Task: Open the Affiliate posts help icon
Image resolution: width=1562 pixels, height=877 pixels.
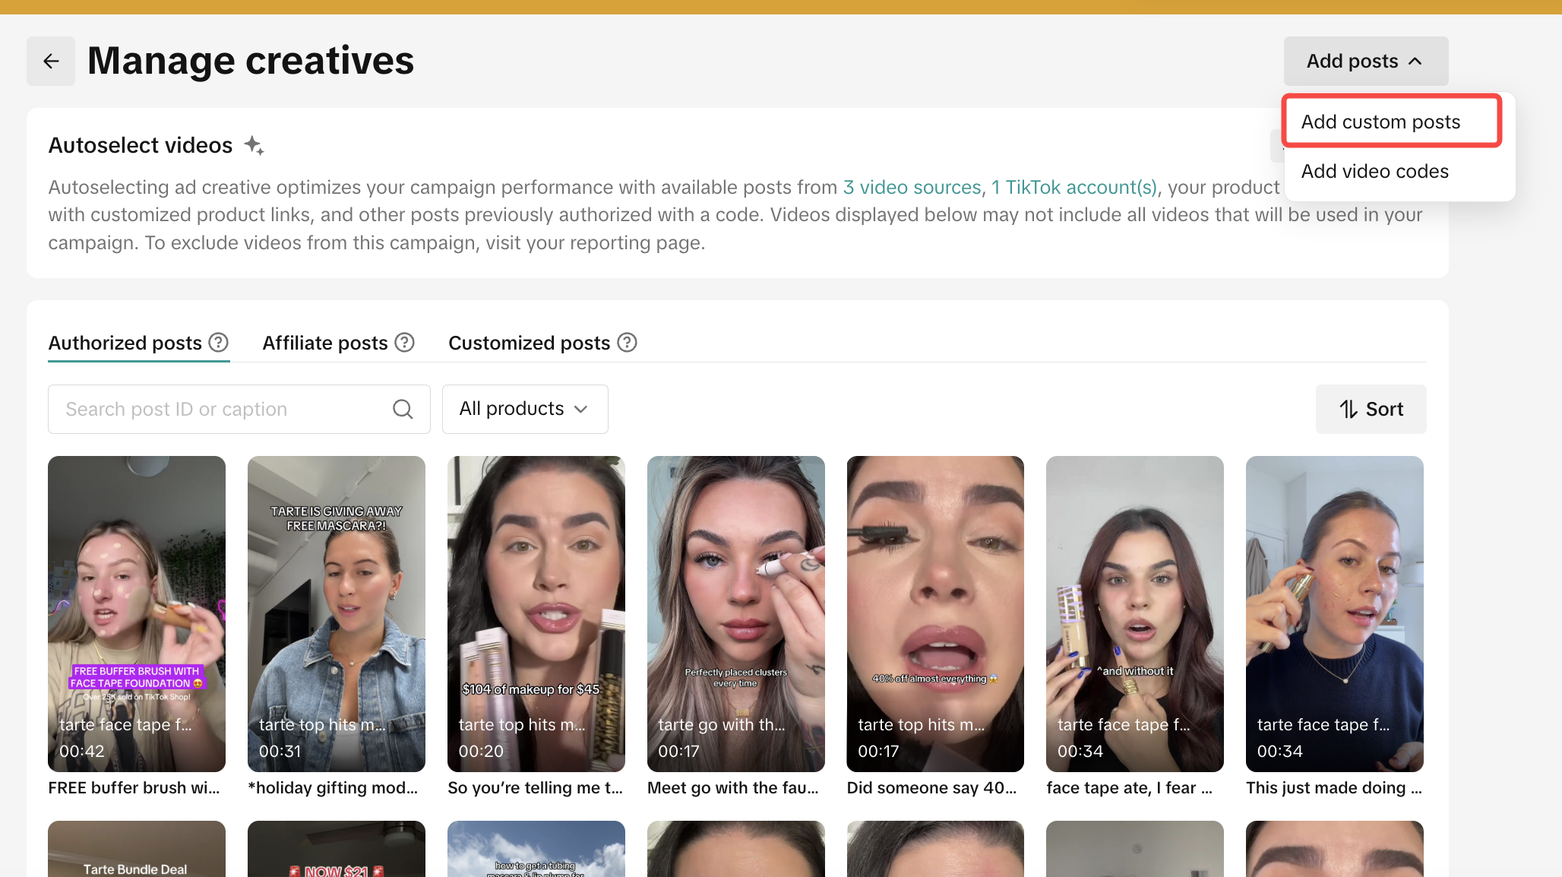Action: coord(405,343)
